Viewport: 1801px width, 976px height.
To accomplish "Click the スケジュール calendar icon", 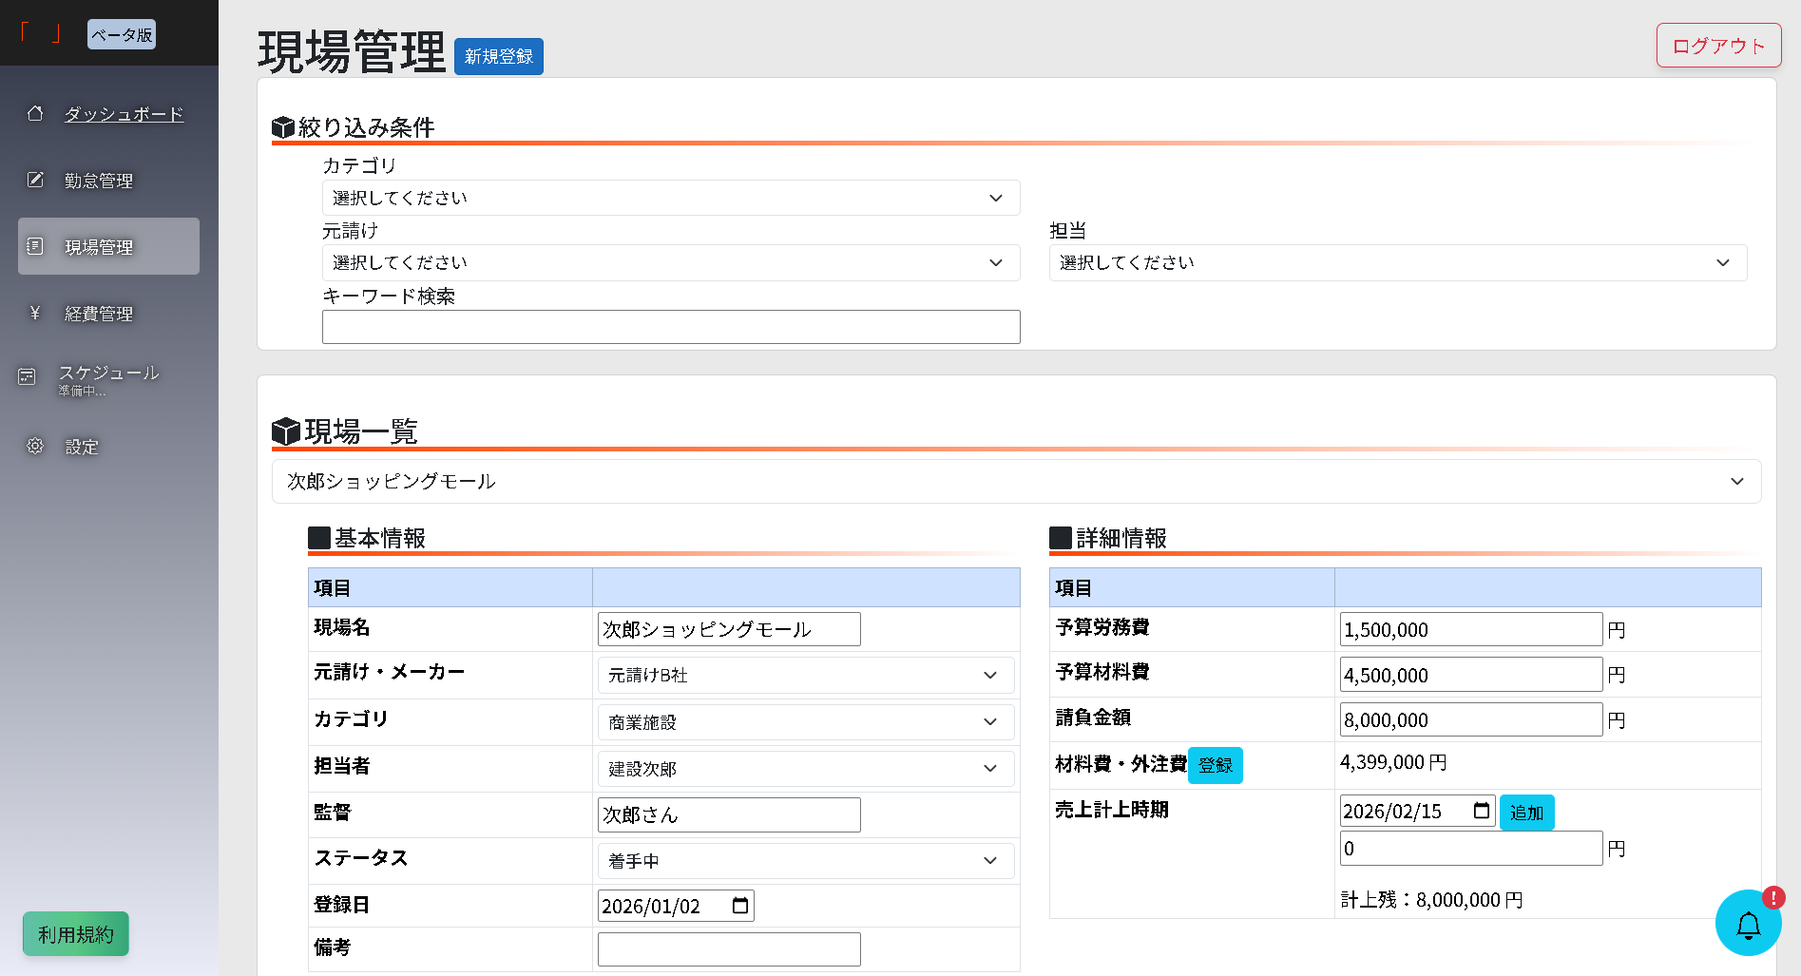I will click(x=27, y=375).
